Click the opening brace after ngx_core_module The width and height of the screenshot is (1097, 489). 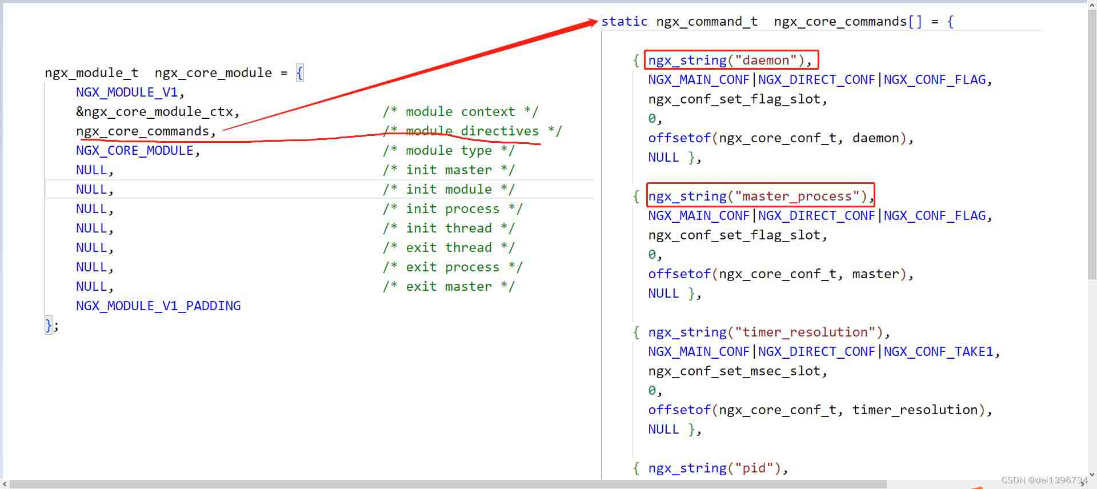(299, 73)
